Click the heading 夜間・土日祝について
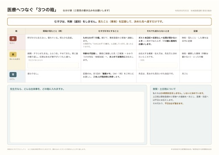The image size is (219, 155). pyautogui.click(x=164, y=89)
